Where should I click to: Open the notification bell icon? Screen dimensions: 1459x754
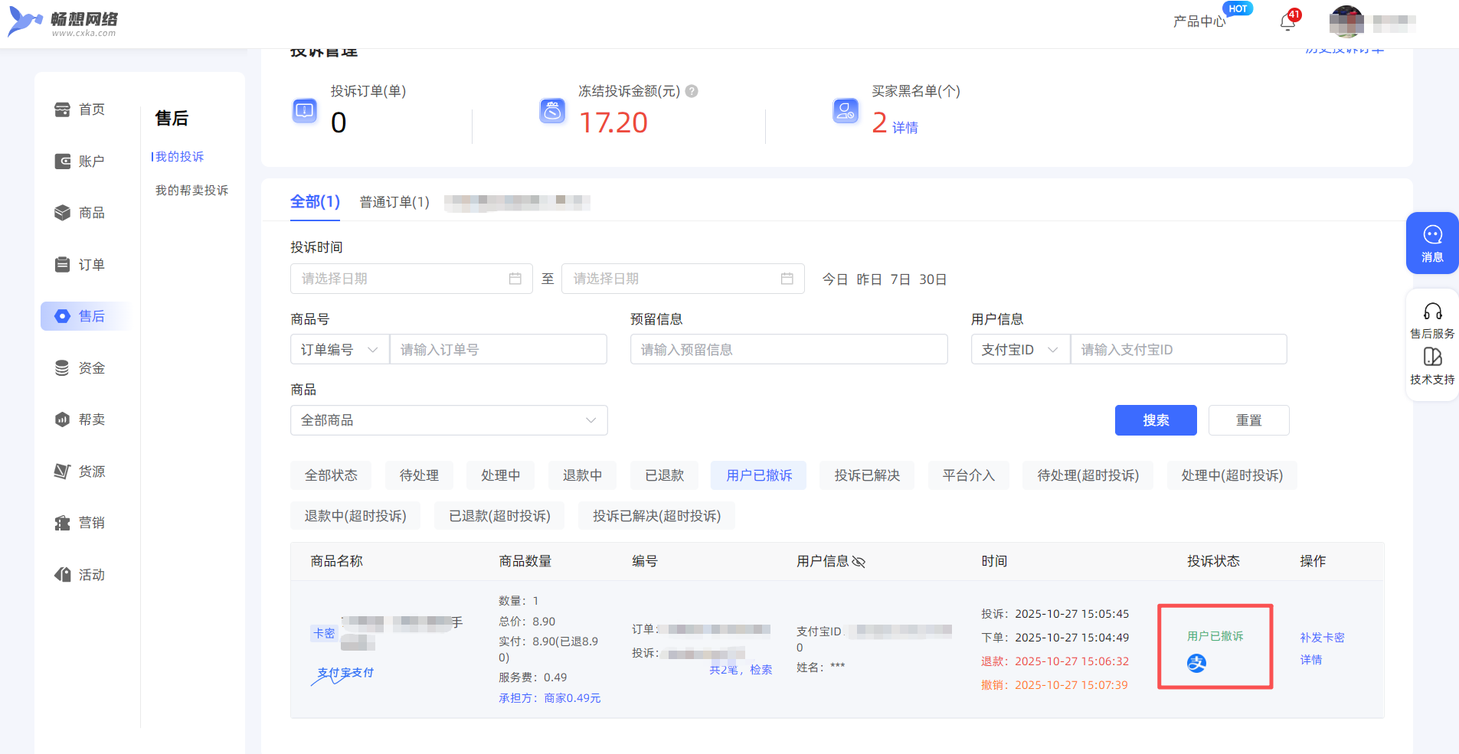click(x=1287, y=22)
